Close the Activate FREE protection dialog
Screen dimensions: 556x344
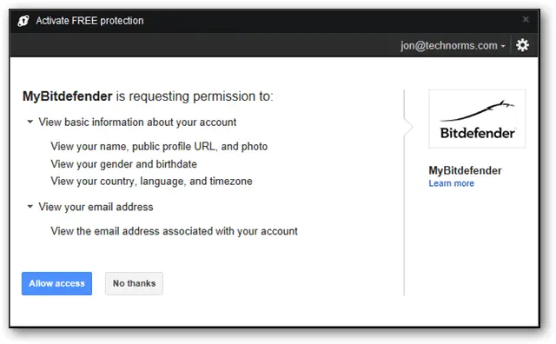526,19
